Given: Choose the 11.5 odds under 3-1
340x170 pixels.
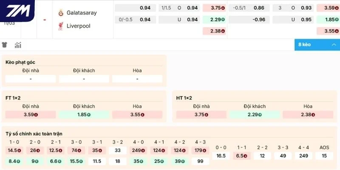Looking at the screenshot, I should [97, 161].
